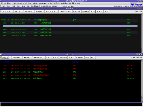Open the 所有厂站 dropdown in the alarm list toolbar
The image size is (143, 107).
pos(6,58)
